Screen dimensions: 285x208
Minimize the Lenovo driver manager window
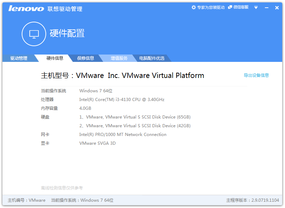coord(266,8)
